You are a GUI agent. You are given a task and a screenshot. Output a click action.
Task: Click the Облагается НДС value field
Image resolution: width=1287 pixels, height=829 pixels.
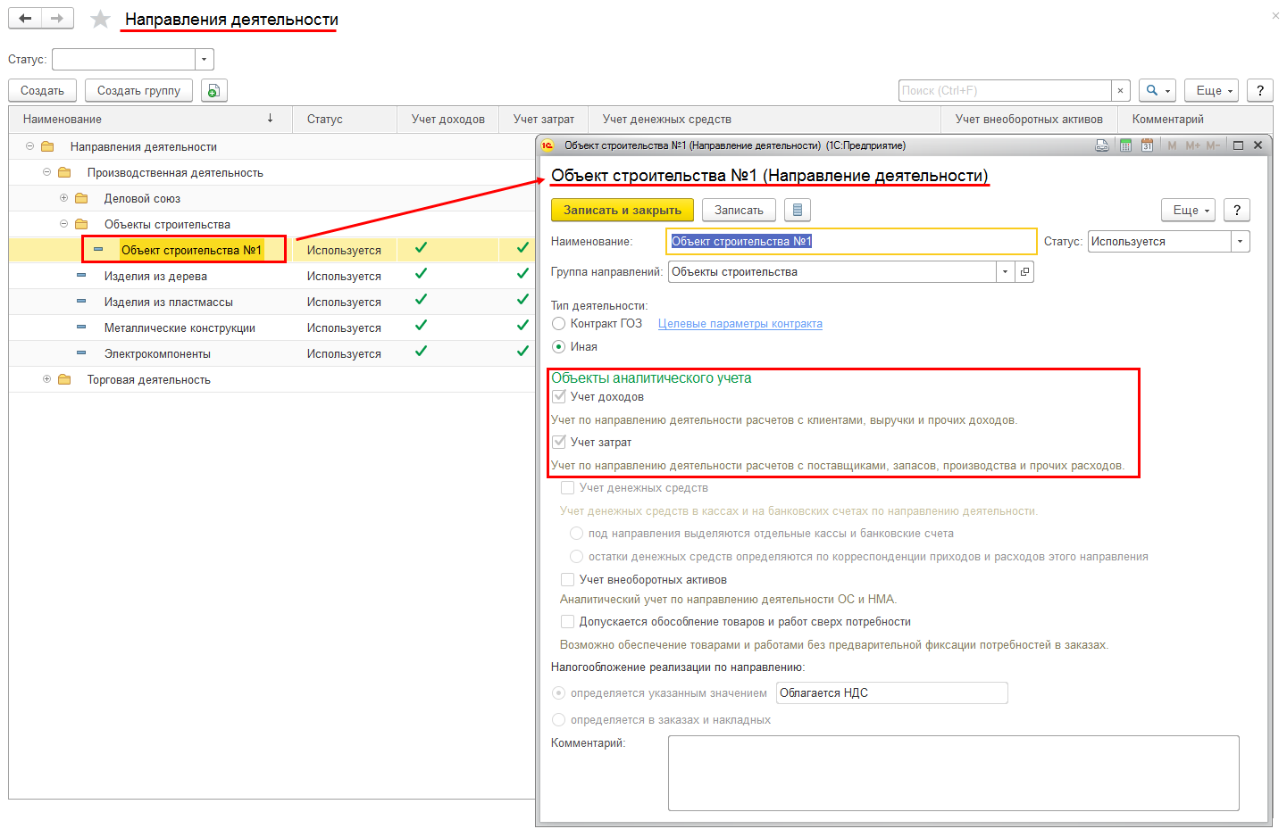click(x=891, y=692)
